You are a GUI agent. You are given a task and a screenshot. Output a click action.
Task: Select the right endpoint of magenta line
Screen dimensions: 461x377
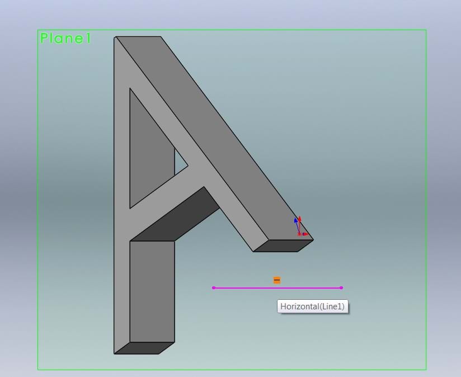(341, 288)
